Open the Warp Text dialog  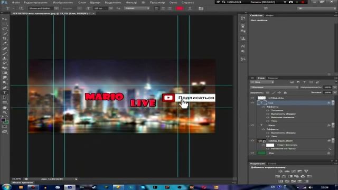pyautogui.click(x=190, y=8)
